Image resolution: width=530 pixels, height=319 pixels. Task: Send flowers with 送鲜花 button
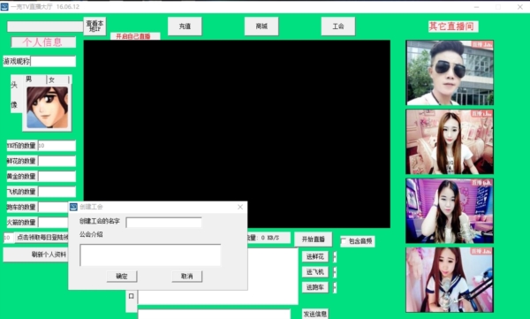[x=315, y=256]
